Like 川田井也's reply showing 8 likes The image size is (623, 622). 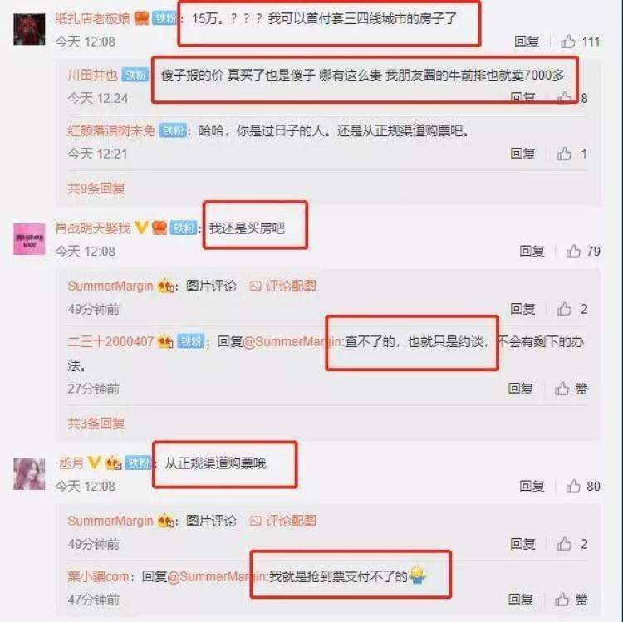point(564,97)
